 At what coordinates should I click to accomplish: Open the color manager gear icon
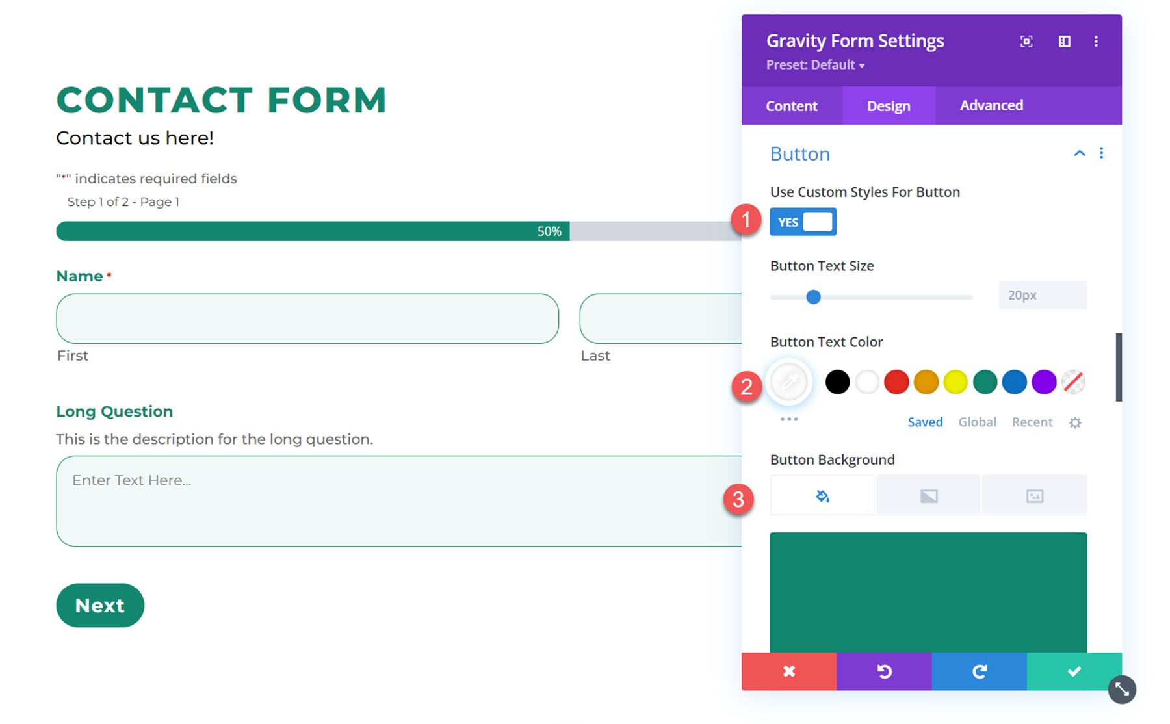click(x=1075, y=422)
